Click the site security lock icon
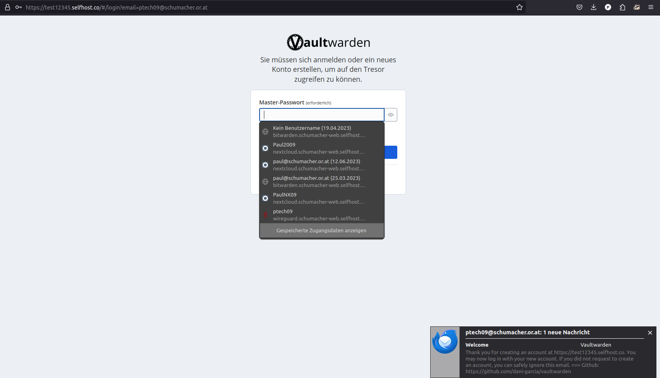The image size is (660, 378). point(7,7)
